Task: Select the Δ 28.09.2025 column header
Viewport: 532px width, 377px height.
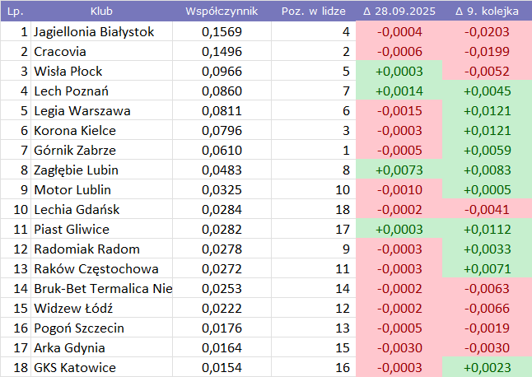Action: coord(399,12)
